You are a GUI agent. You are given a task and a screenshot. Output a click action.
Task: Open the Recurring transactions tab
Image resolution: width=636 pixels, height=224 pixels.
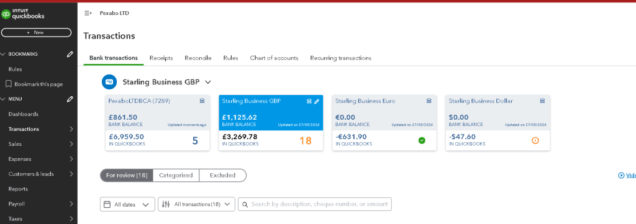(x=341, y=58)
